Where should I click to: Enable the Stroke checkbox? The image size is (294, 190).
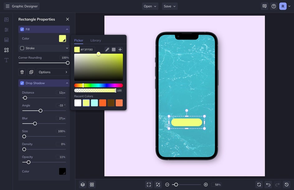click(22, 48)
